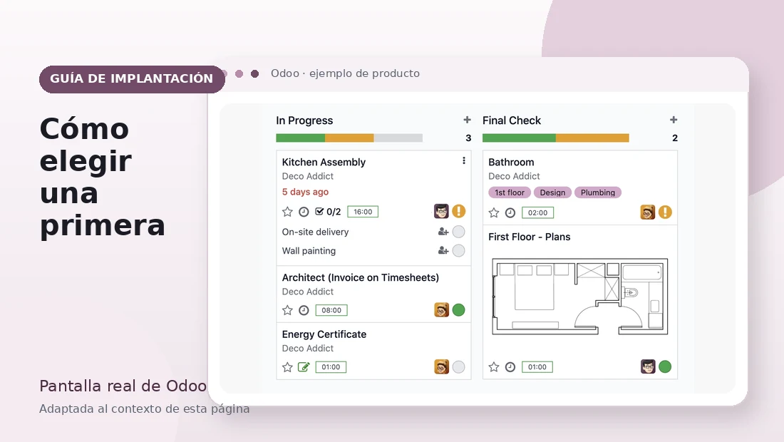Add a task in the In Progress column

click(467, 120)
